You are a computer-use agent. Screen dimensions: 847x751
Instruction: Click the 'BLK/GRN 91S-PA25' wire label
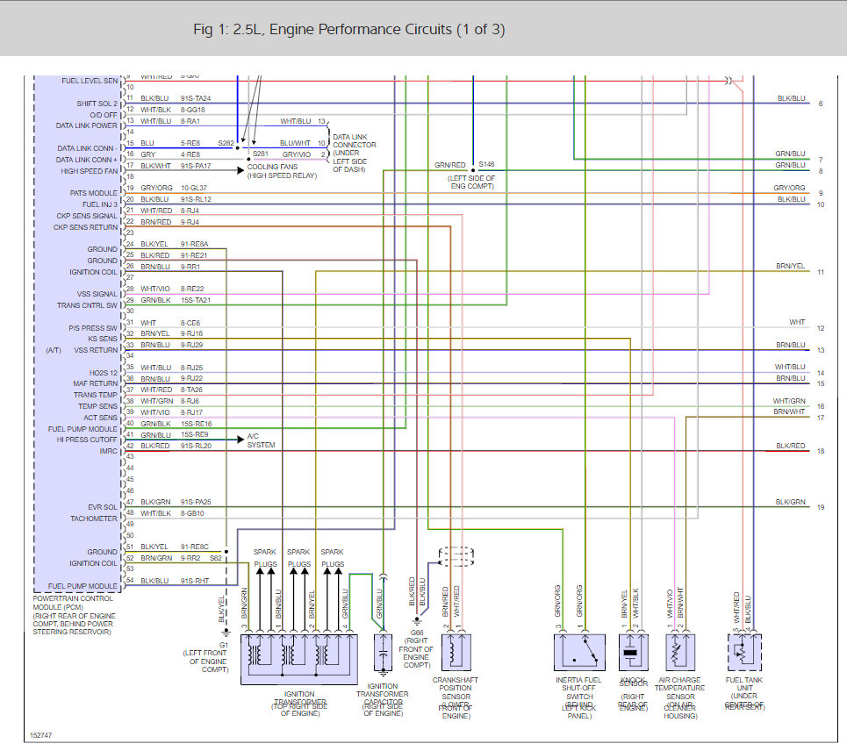176,502
